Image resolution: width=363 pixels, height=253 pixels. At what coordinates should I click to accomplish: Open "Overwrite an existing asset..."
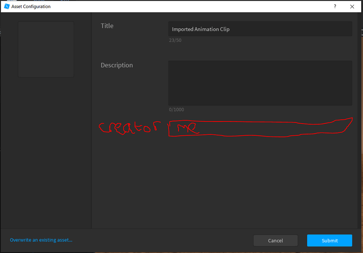(41, 240)
